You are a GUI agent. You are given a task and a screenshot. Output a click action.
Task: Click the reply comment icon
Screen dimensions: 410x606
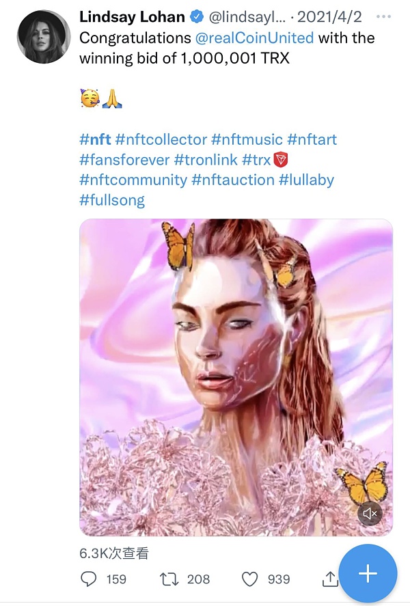pyautogui.click(x=89, y=579)
